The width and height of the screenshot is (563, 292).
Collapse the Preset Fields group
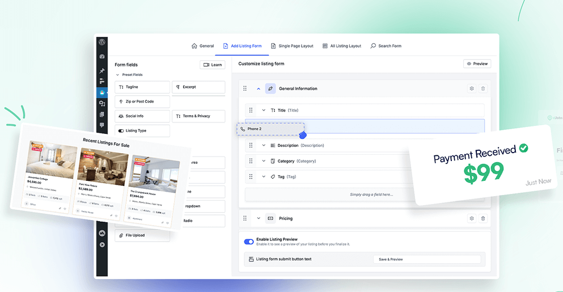(117, 75)
